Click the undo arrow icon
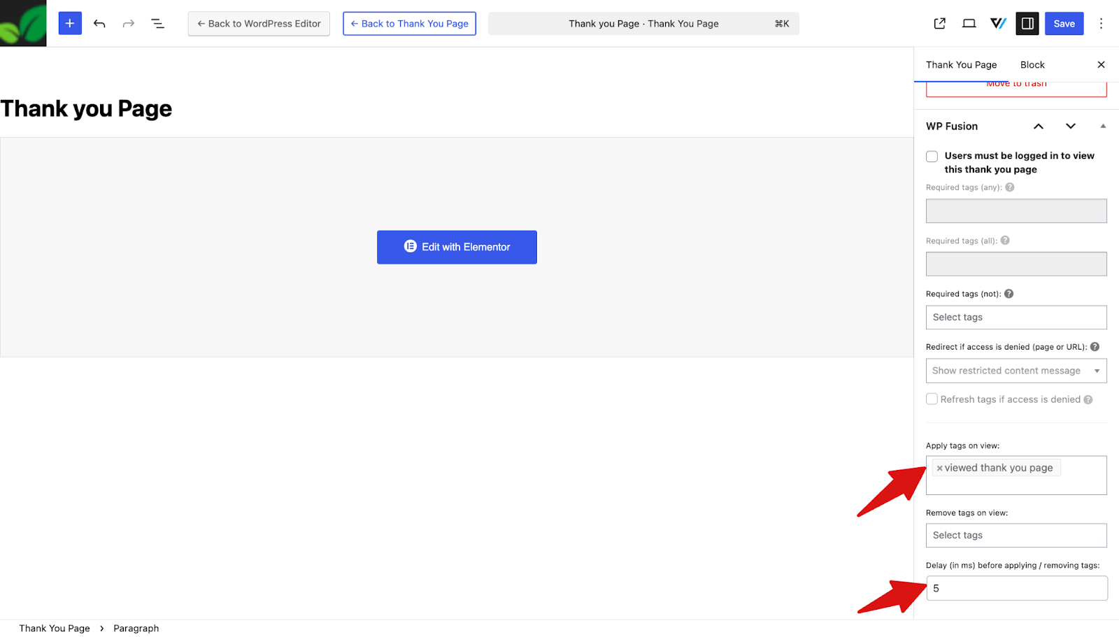This screenshot has height=637, width=1119. 99,23
